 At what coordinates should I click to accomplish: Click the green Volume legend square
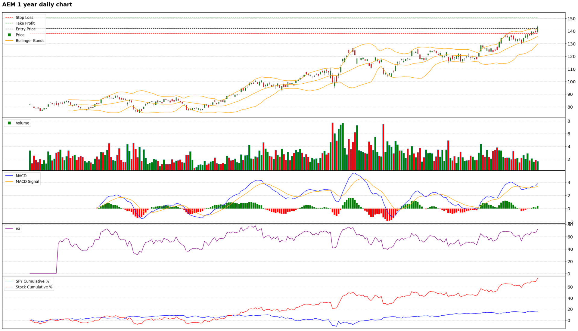tap(9, 123)
